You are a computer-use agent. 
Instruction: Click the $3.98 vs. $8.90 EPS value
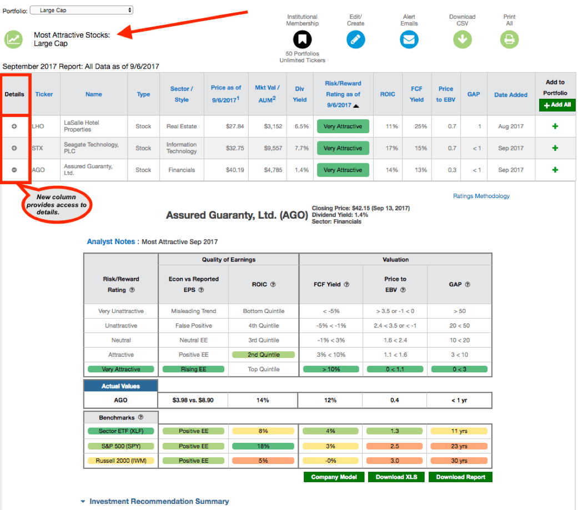point(193,400)
